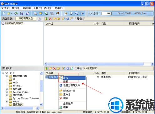The width and height of the screenshot is (155, 114).
Task: Click the Set boot file gear in disc toolbar
Action: click(68, 19)
